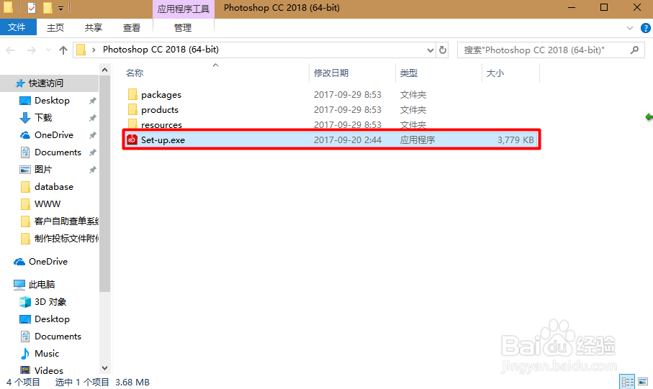
Task: Open pinned Documents under quick access
Action: point(58,152)
